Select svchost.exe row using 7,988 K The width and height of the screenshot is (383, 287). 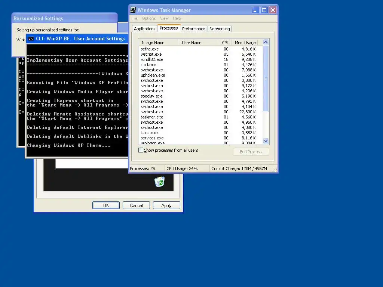200,70
